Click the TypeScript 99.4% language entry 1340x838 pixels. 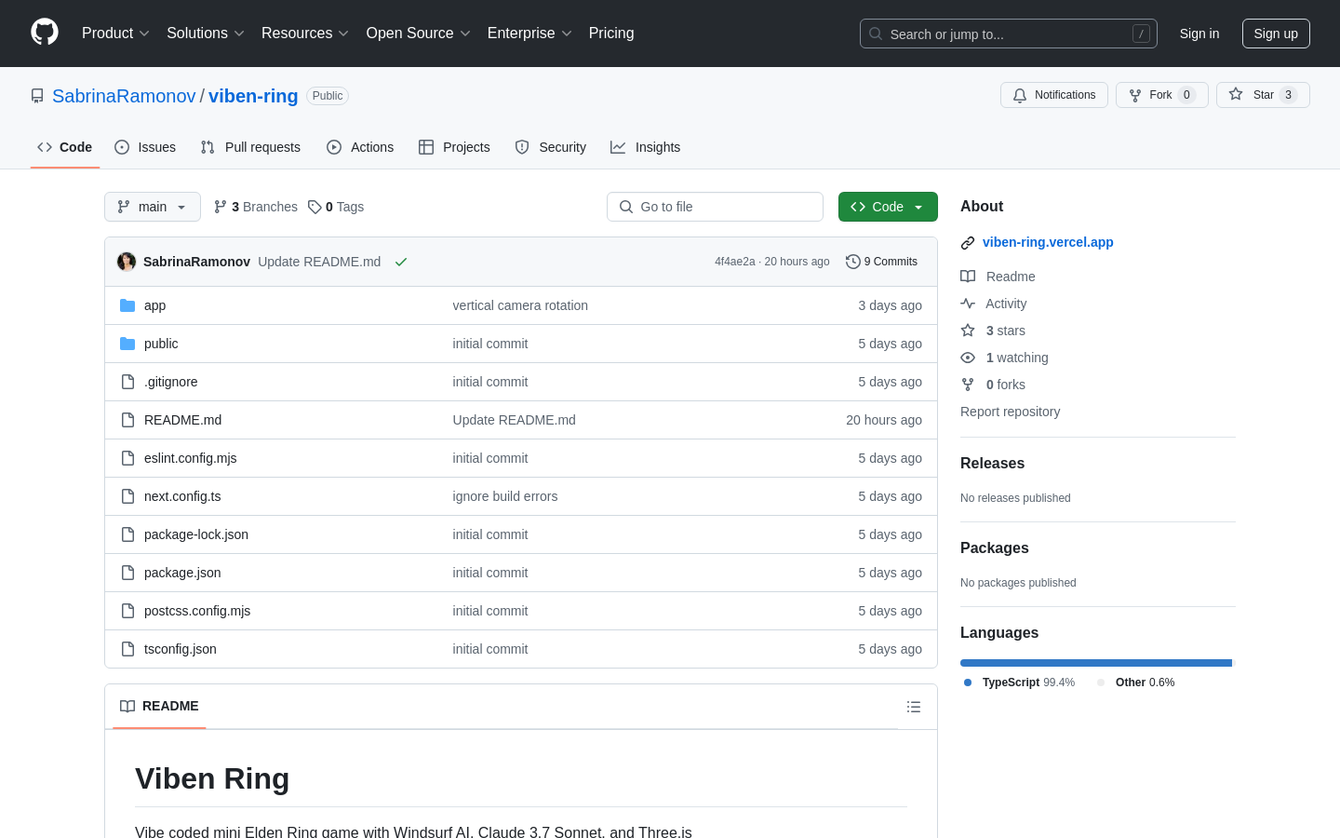(x=1020, y=683)
